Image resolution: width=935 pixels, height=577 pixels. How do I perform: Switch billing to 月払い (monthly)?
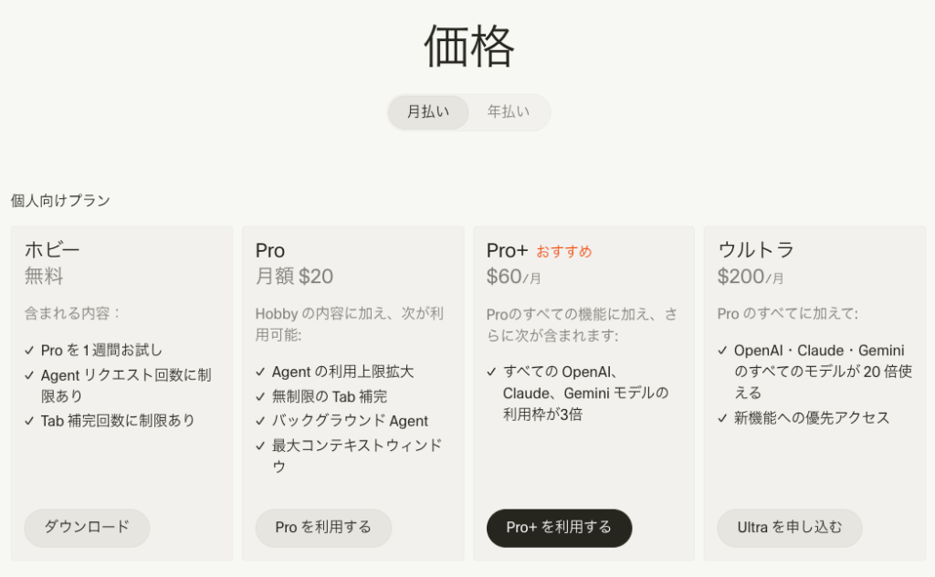click(x=428, y=112)
